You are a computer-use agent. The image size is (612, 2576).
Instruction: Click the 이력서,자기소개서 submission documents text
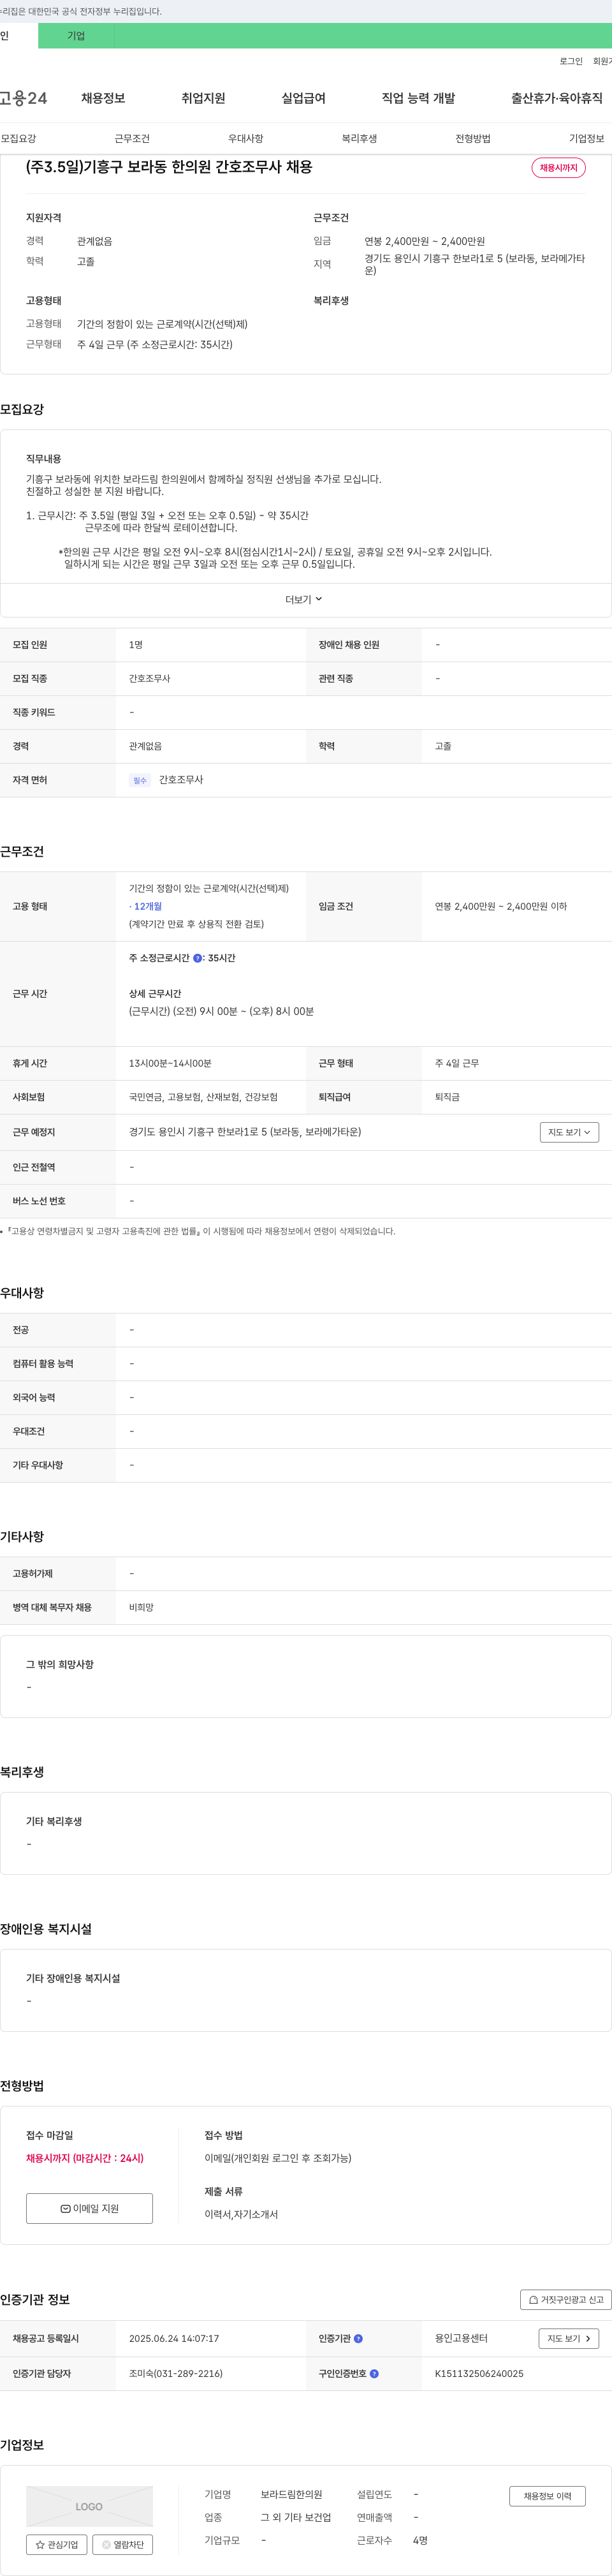[241, 2214]
